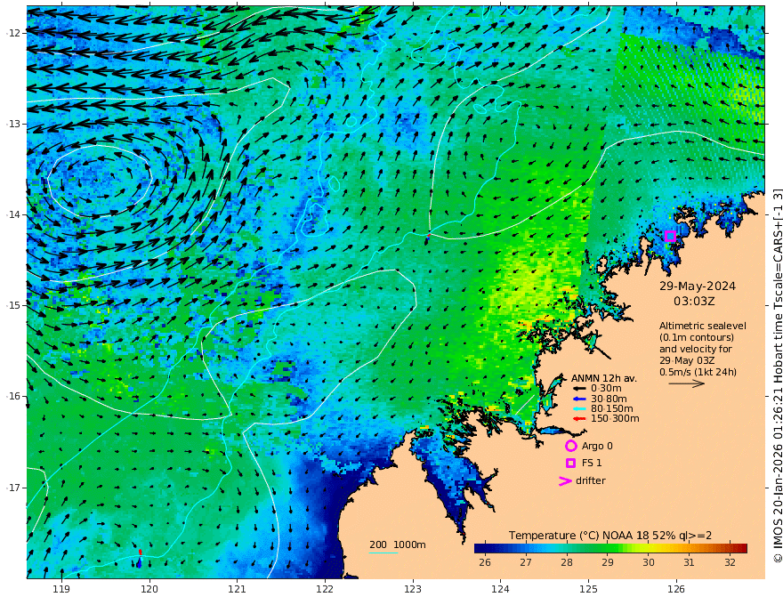Click the magenta FS square legend symbol
Screen dimensions: 783x605
point(570,464)
